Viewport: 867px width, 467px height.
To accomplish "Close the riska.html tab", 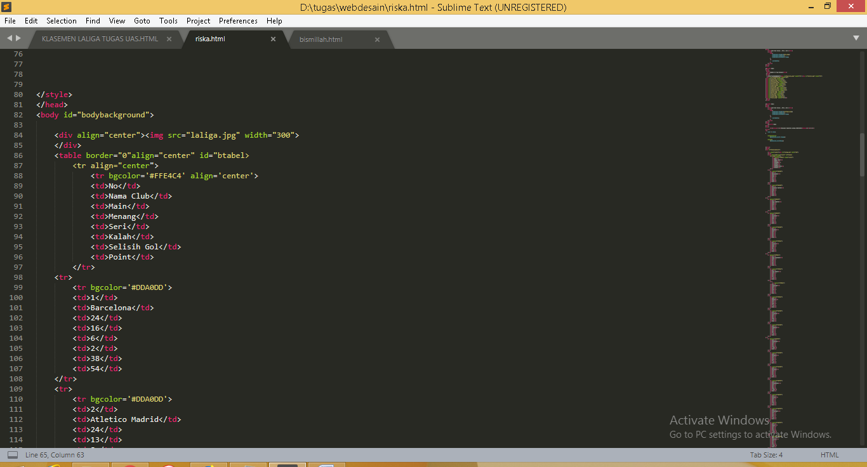I will (x=274, y=39).
